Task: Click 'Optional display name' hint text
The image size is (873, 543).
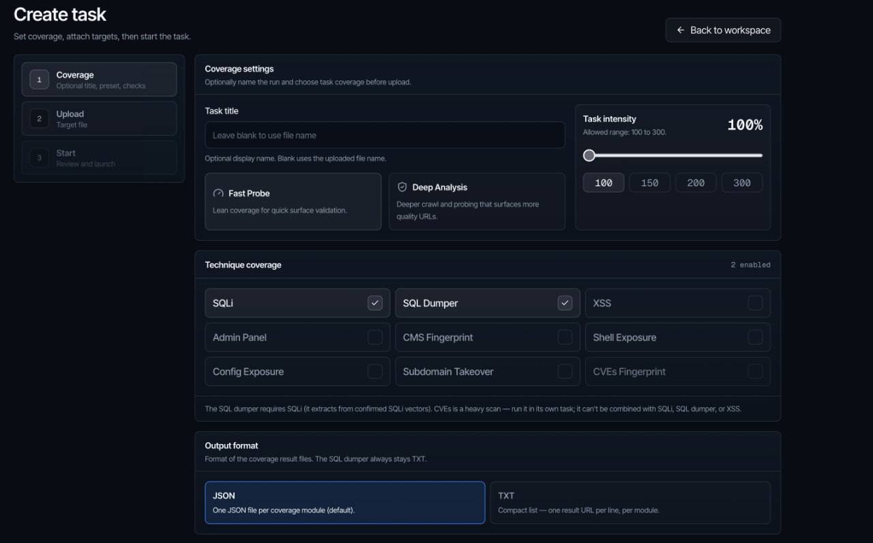Action: [295, 158]
